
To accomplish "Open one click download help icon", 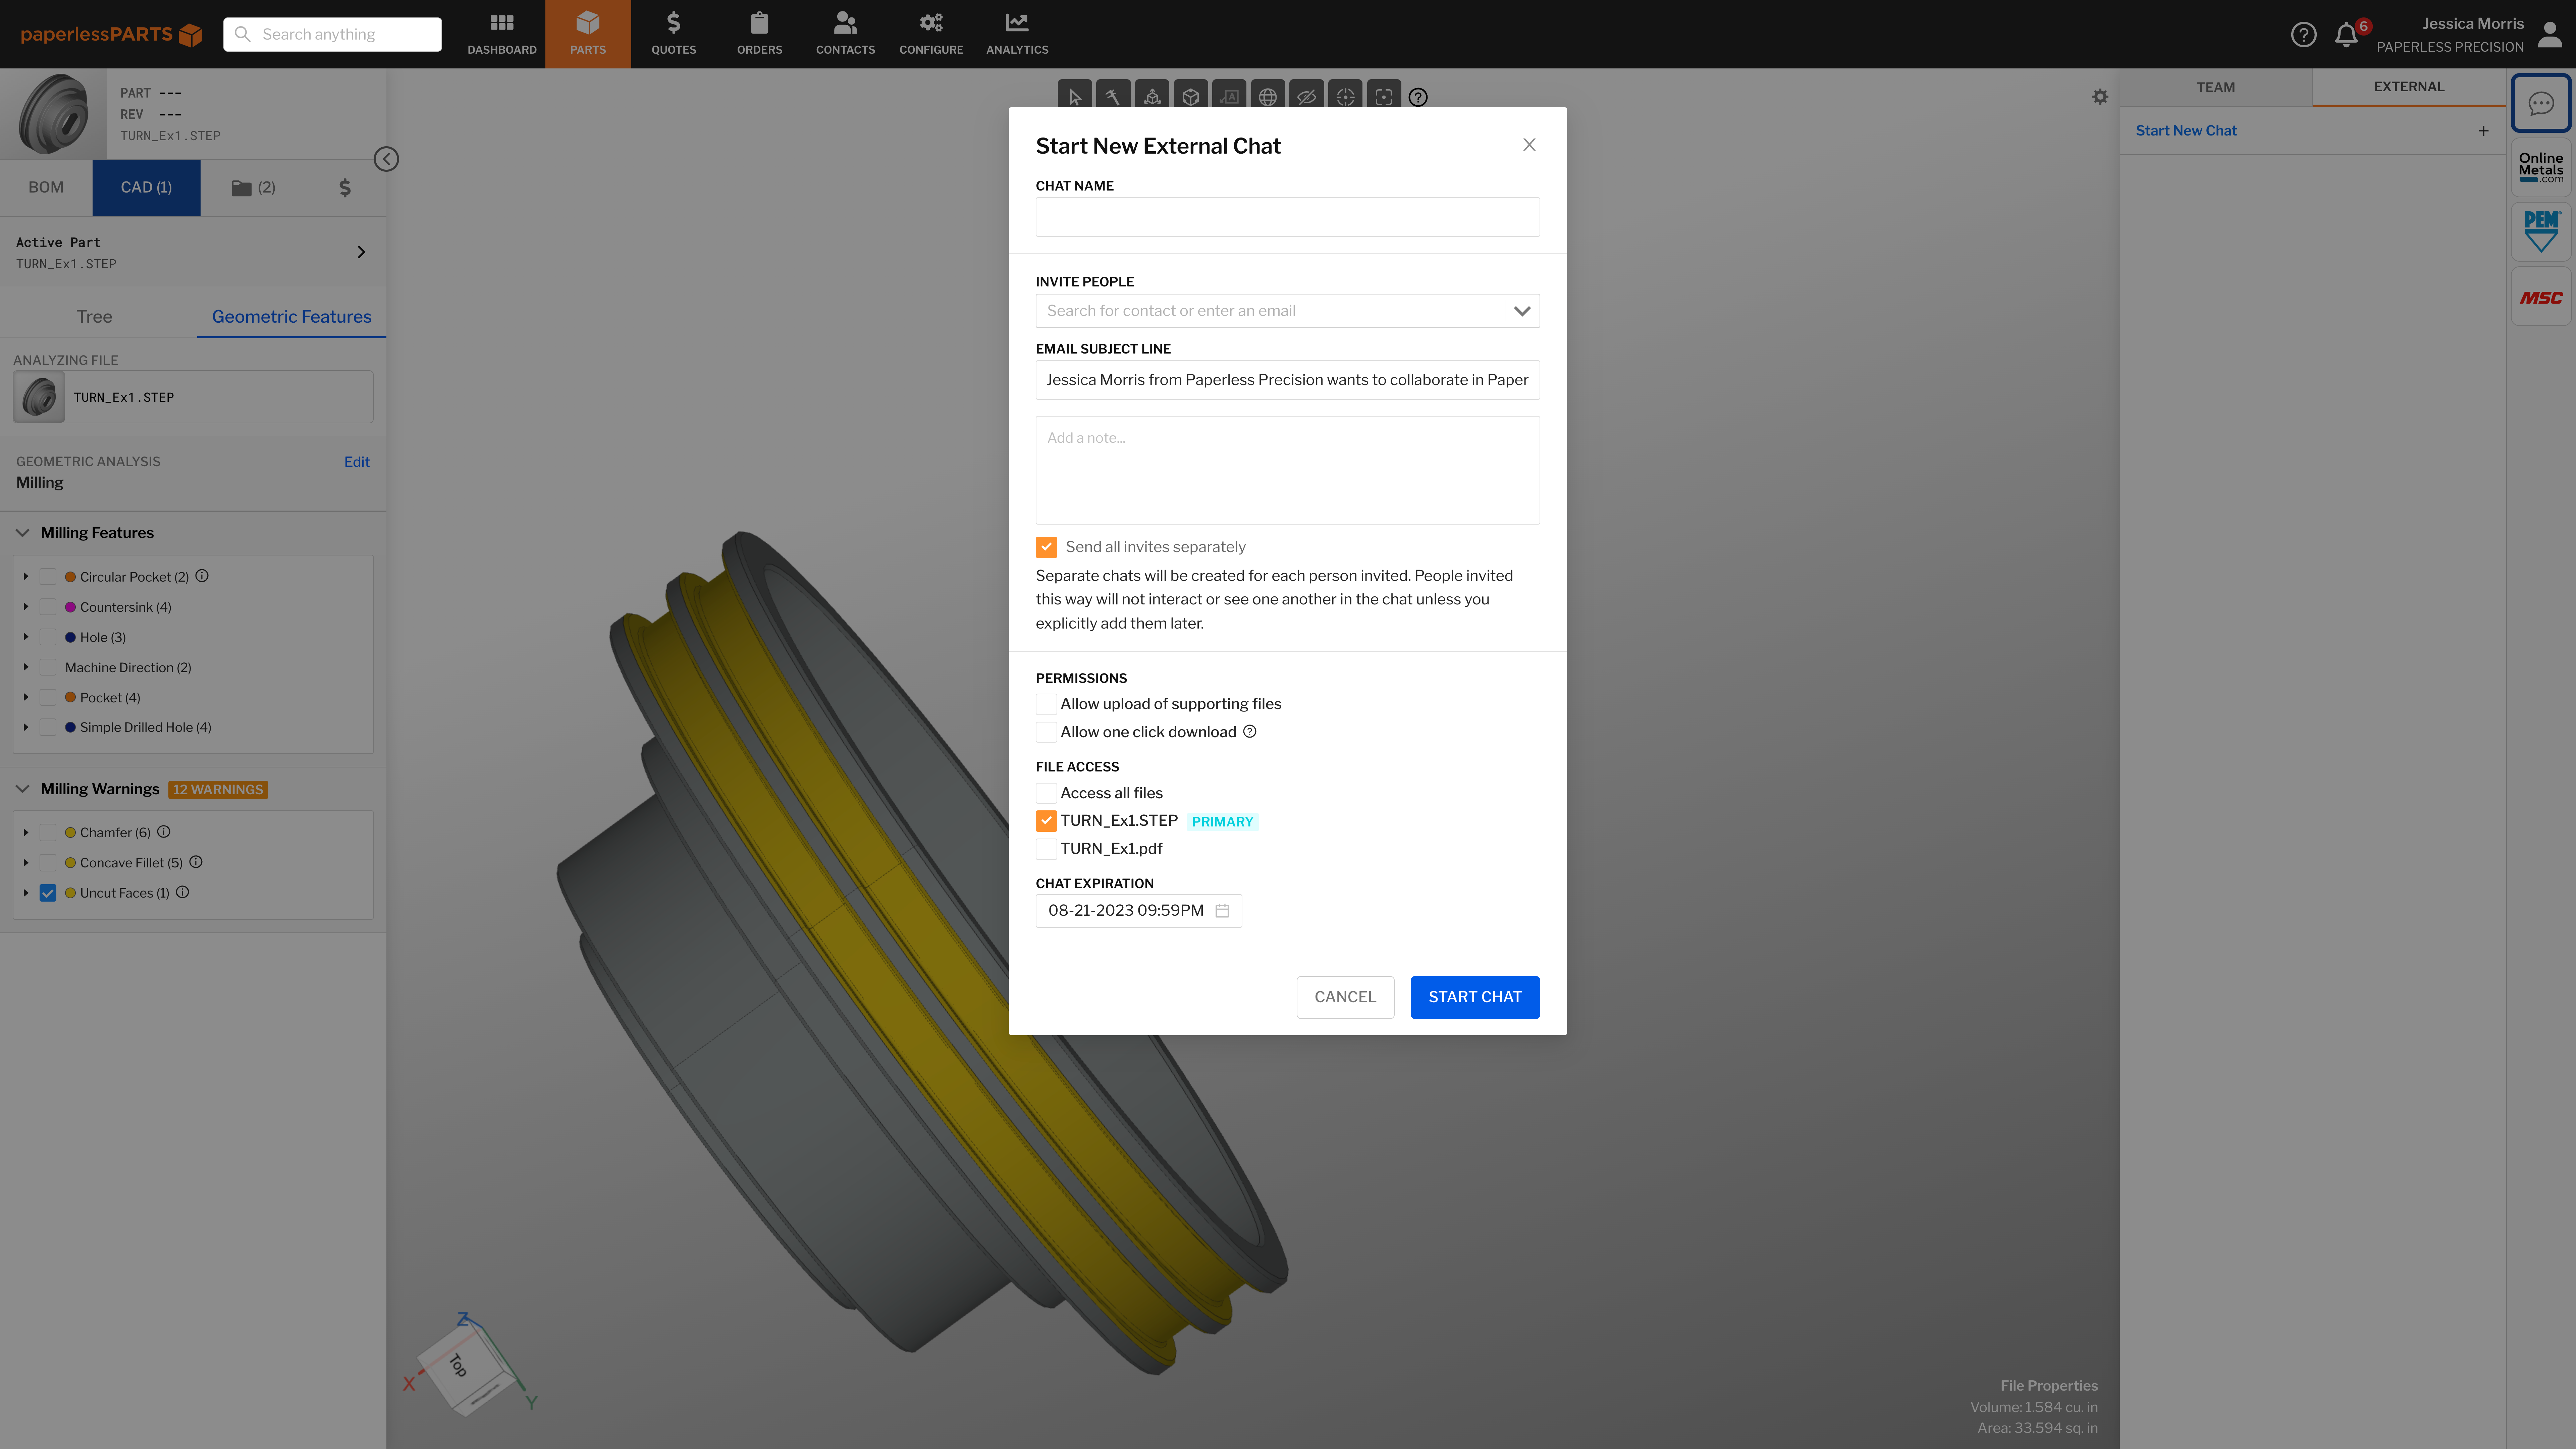I will (1250, 732).
